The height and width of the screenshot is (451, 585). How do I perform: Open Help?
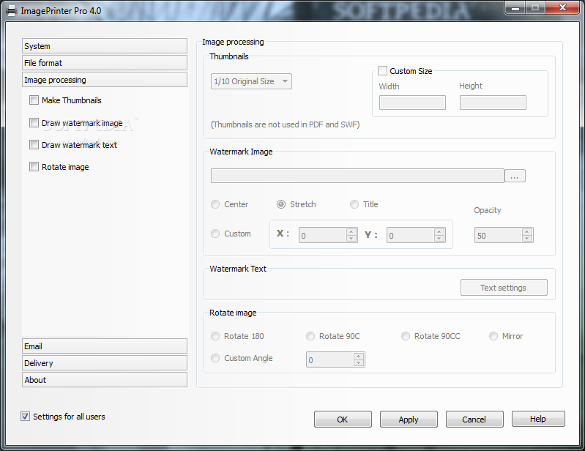[538, 419]
